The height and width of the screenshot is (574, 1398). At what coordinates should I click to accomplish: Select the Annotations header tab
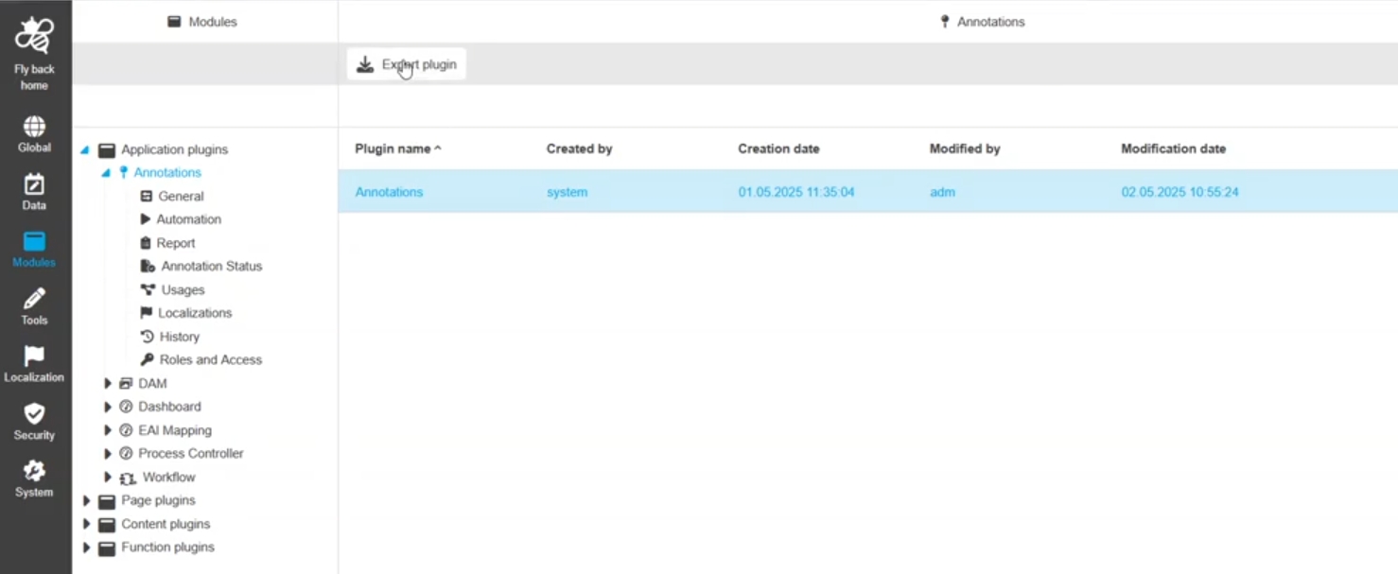(x=982, y=21)
